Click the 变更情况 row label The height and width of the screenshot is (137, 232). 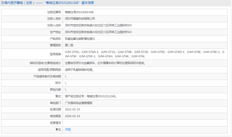55,123
